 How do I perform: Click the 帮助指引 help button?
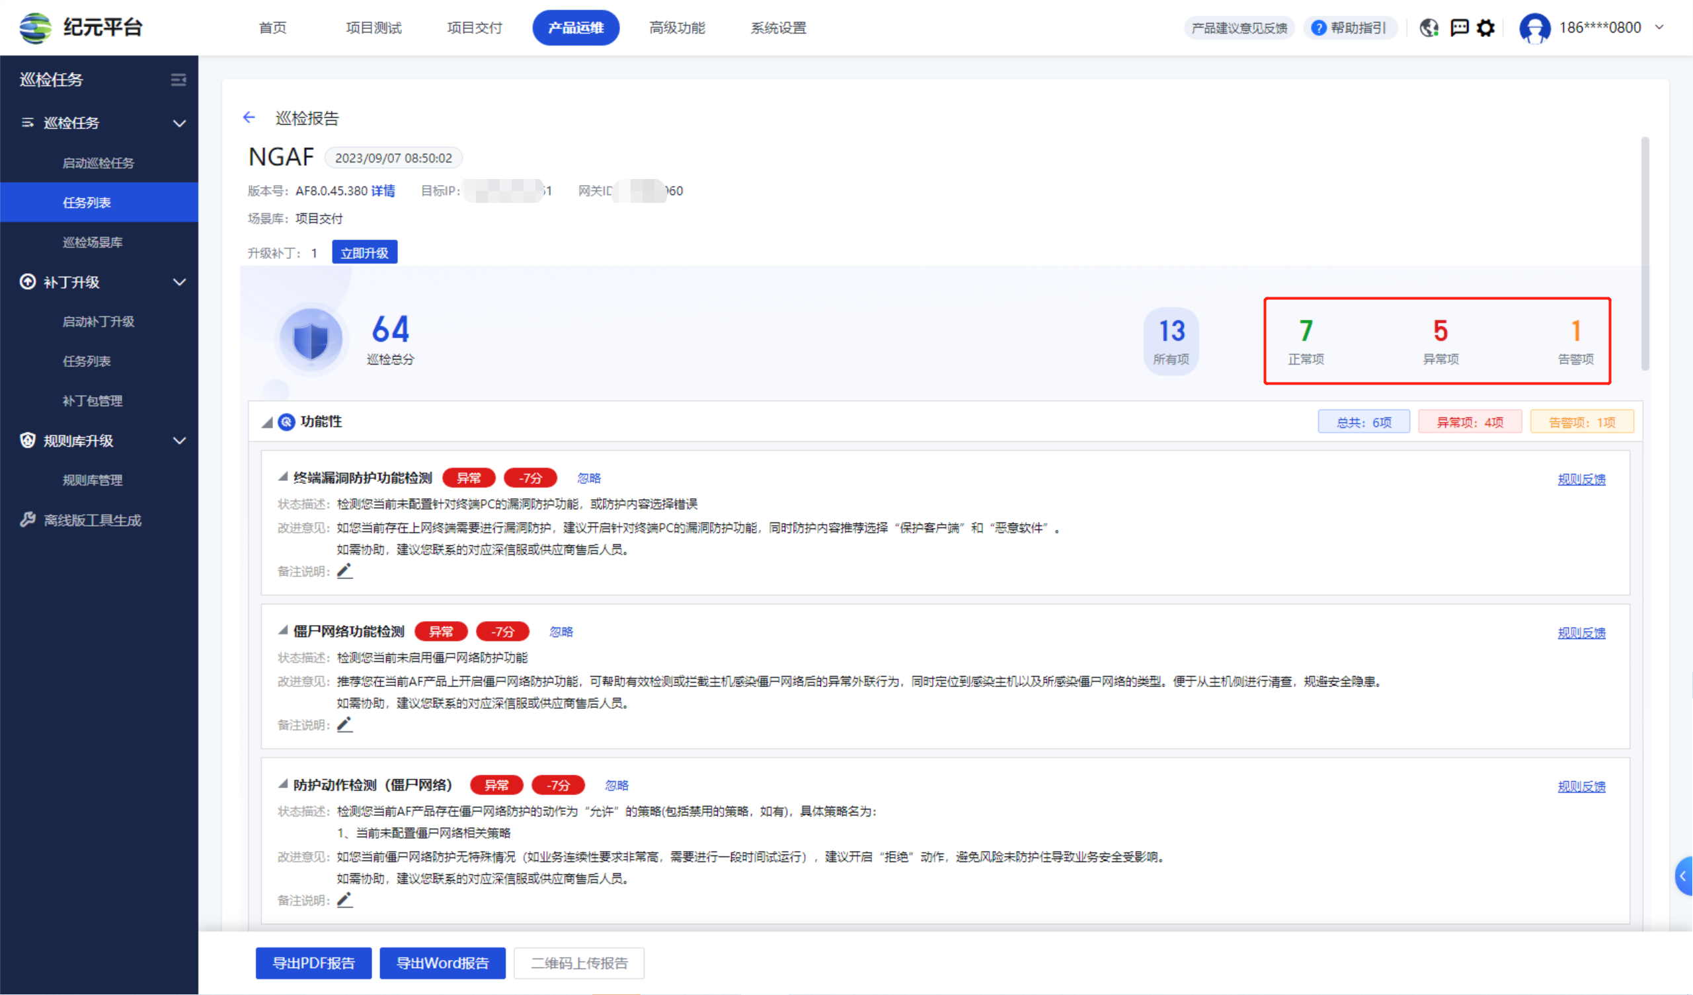[x=1351, y=28]
